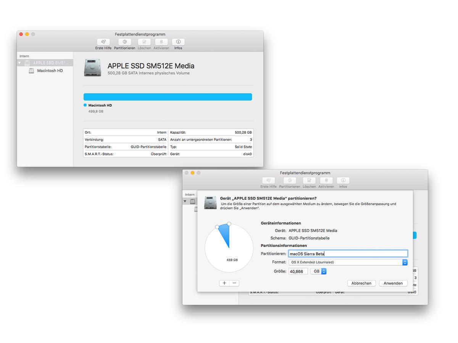Open the Format dropdown 'OS X Extended (Journaled)'

coord(348,262)
